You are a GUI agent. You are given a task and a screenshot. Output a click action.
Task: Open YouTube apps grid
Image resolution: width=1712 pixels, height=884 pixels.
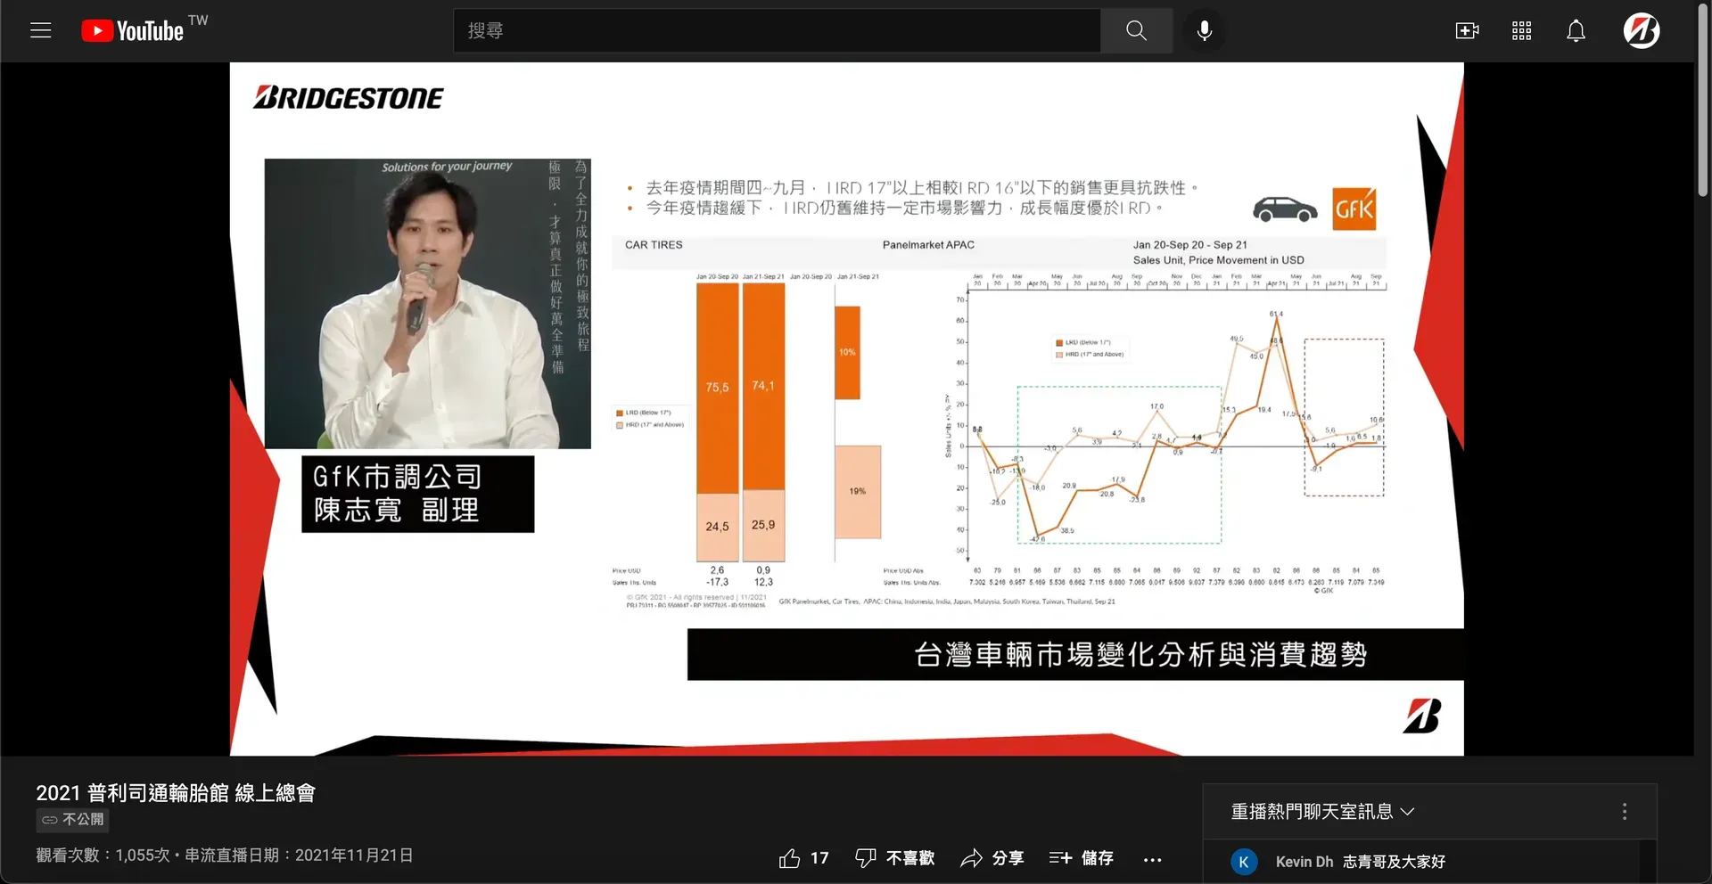point(1522,31)
